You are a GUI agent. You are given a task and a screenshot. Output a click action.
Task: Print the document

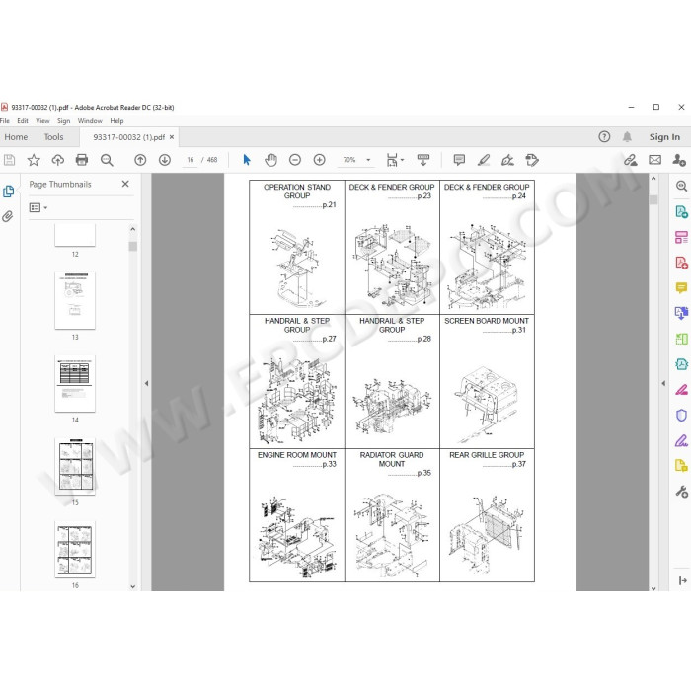[82, 160]
